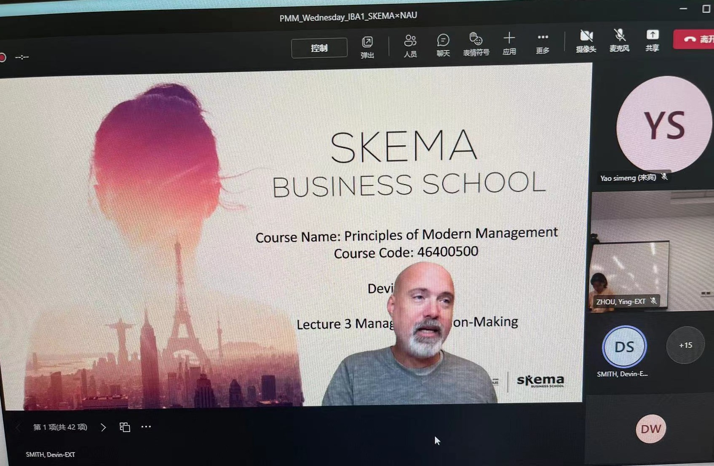Screen dimensions: 714x466
Task: Click the red recording indicator
Action: pyautogui.click(x=3, y=57)
